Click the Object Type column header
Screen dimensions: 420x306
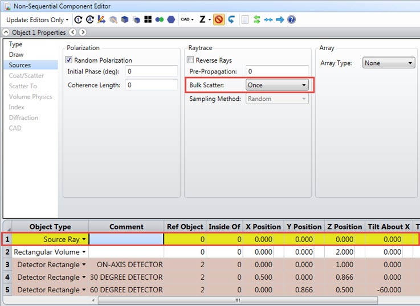pyautogui.click(x=50, y=227)
